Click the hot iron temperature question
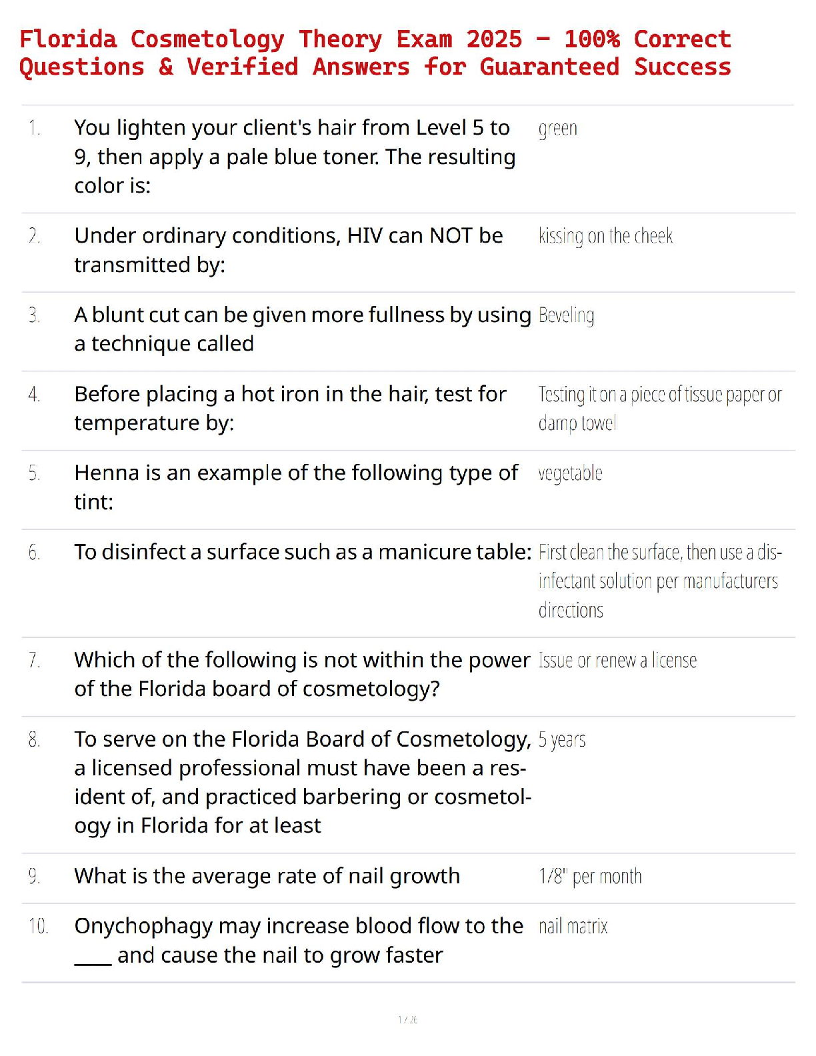816x1056 pixels. (290, 408)
